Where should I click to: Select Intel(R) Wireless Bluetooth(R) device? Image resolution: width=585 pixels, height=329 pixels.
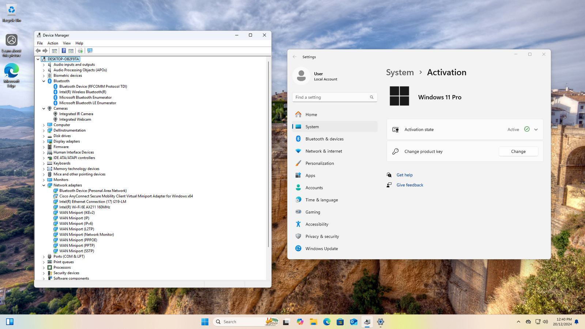coord(83,92)
